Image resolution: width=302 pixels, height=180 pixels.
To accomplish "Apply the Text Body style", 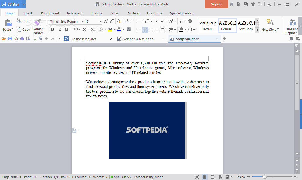I will [246, 25].
